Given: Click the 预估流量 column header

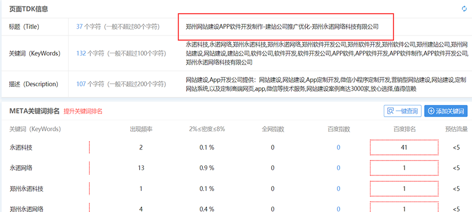Looking at the screenshot, I should (x=457, y=129).
